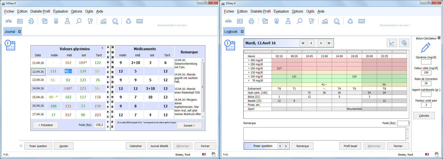Viewport: 443px width, 159px height.
Task: Click the laboratory flask icon in Logbook toolbar
Action: (288, 21)
